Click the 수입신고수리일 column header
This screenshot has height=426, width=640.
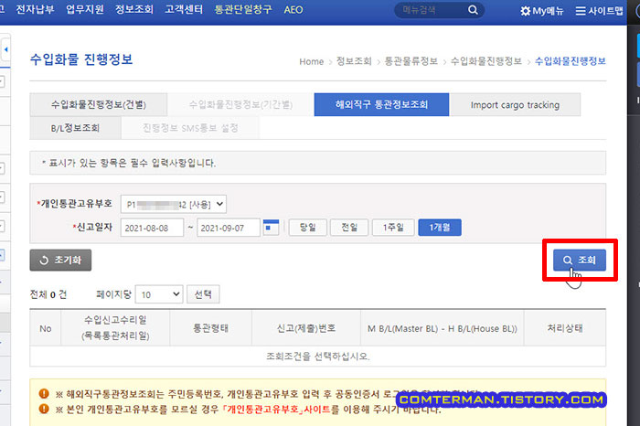pos(115,327)
